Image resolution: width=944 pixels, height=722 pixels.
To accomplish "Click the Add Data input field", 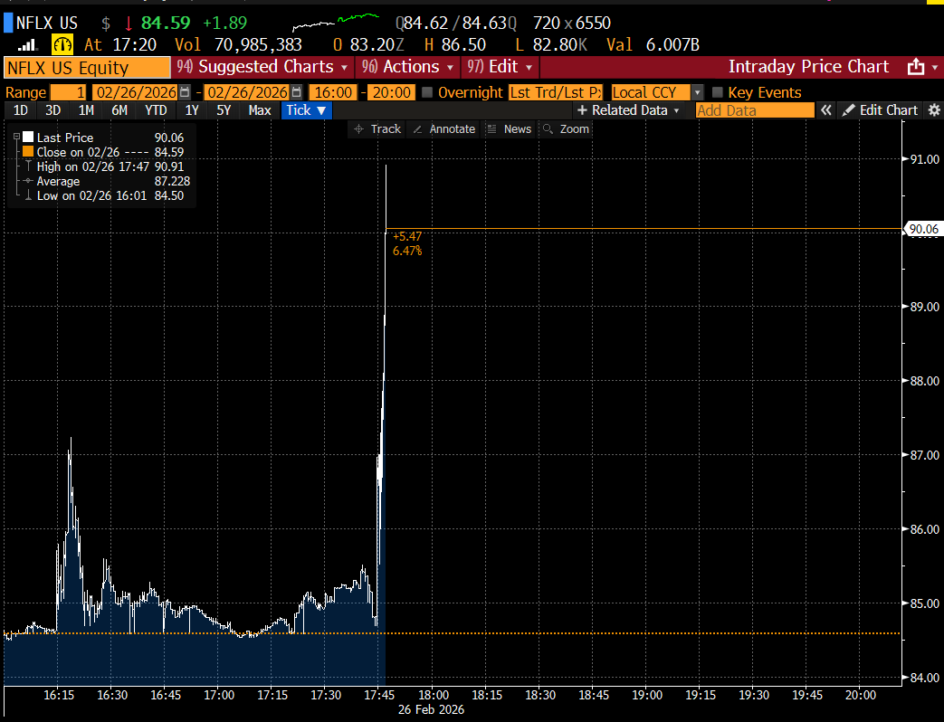I will point(755,110).
